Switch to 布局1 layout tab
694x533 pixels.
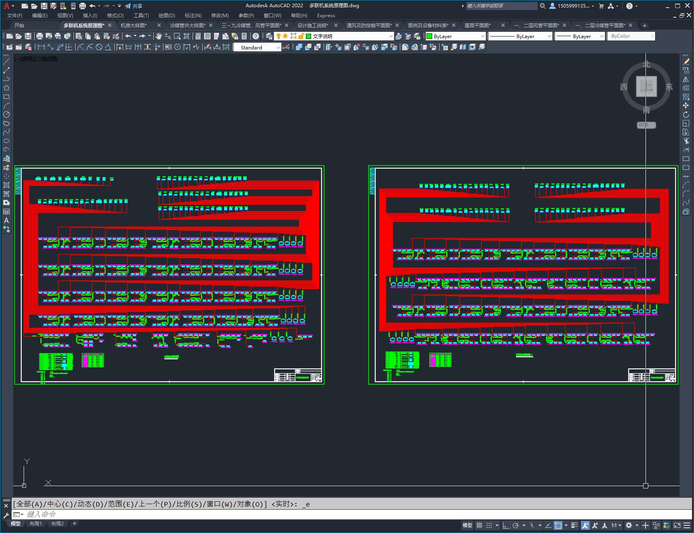pos(36,523)
